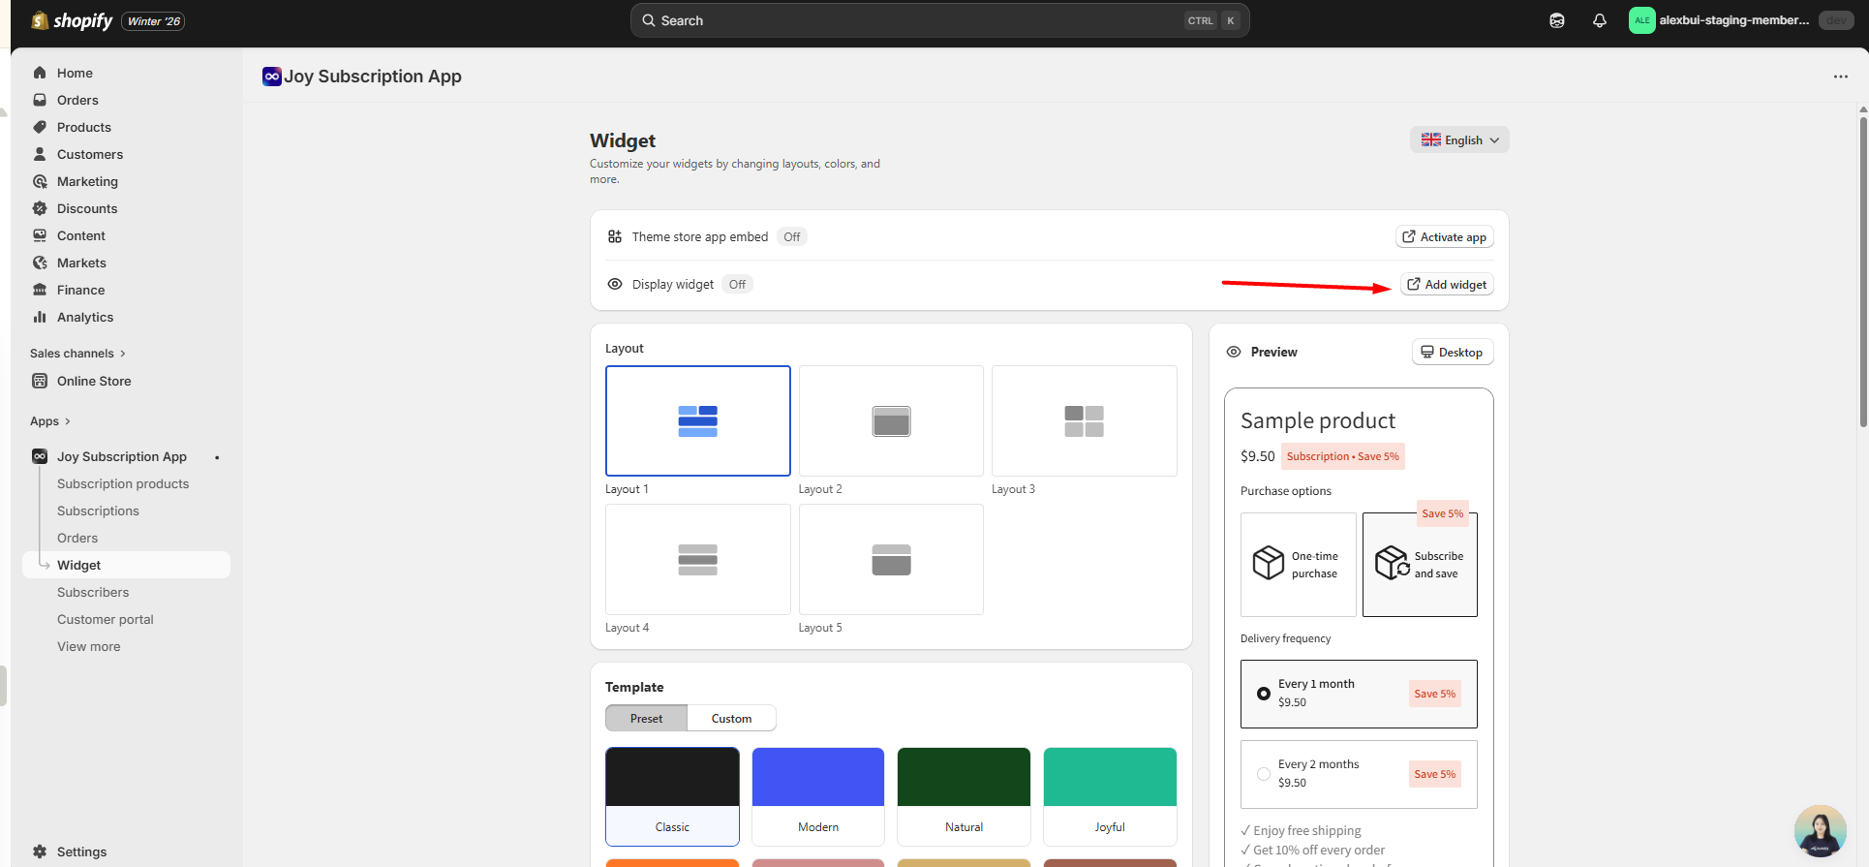Open the support chat avatar bubble
The height and width of the screenshot is (867, 1869).
1819,831
